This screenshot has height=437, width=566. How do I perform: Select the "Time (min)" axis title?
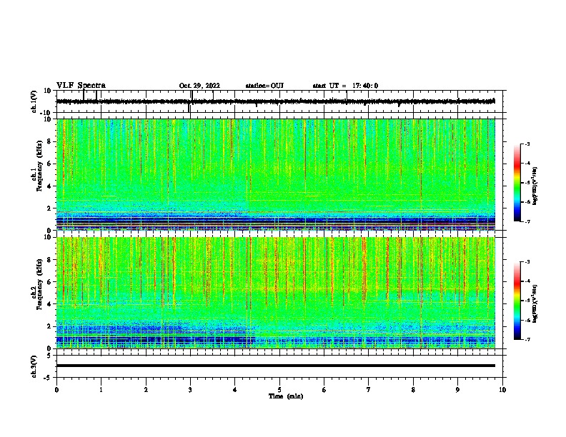(286, 396)
